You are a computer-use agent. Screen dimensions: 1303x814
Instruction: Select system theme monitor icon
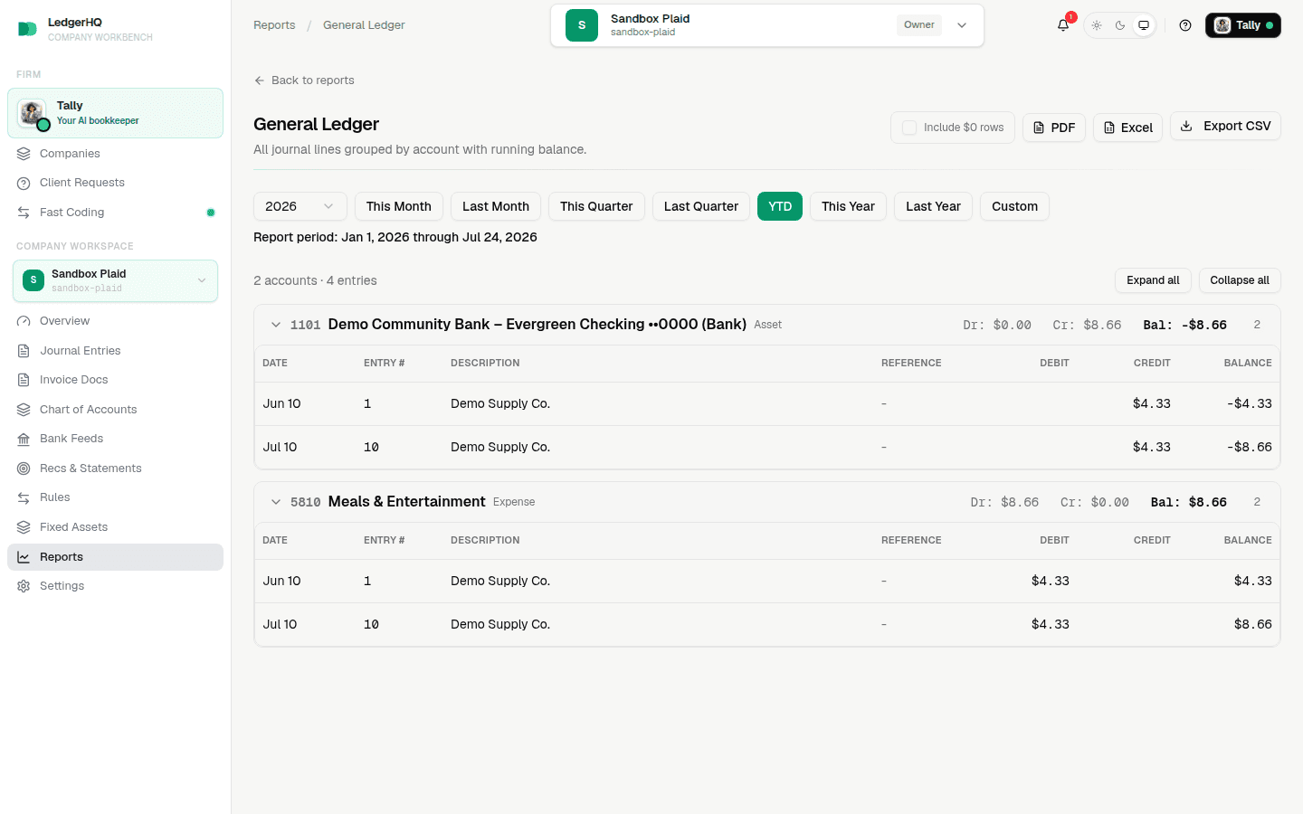[x=1144, y=25]
